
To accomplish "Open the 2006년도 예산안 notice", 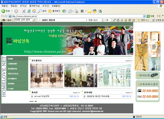I will [98, 96].
